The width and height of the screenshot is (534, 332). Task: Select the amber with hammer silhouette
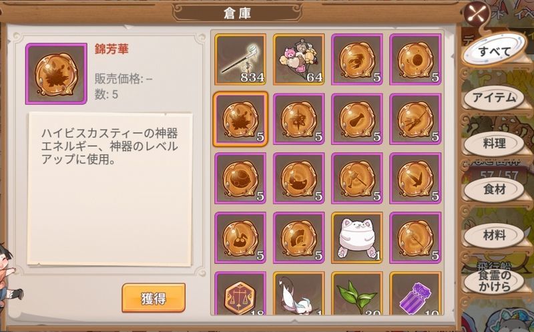click(x=357, y=178)
